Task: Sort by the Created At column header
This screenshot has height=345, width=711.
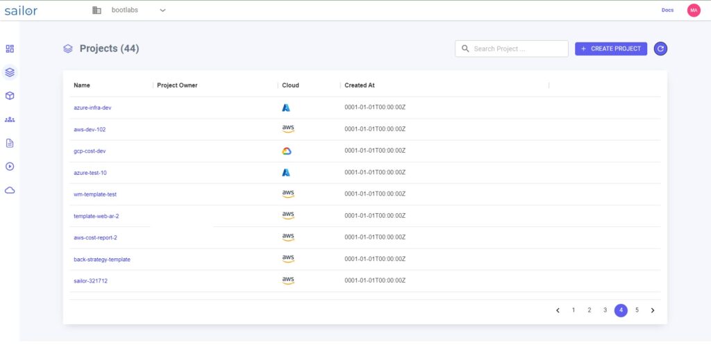Action: [x=360, y=85]
